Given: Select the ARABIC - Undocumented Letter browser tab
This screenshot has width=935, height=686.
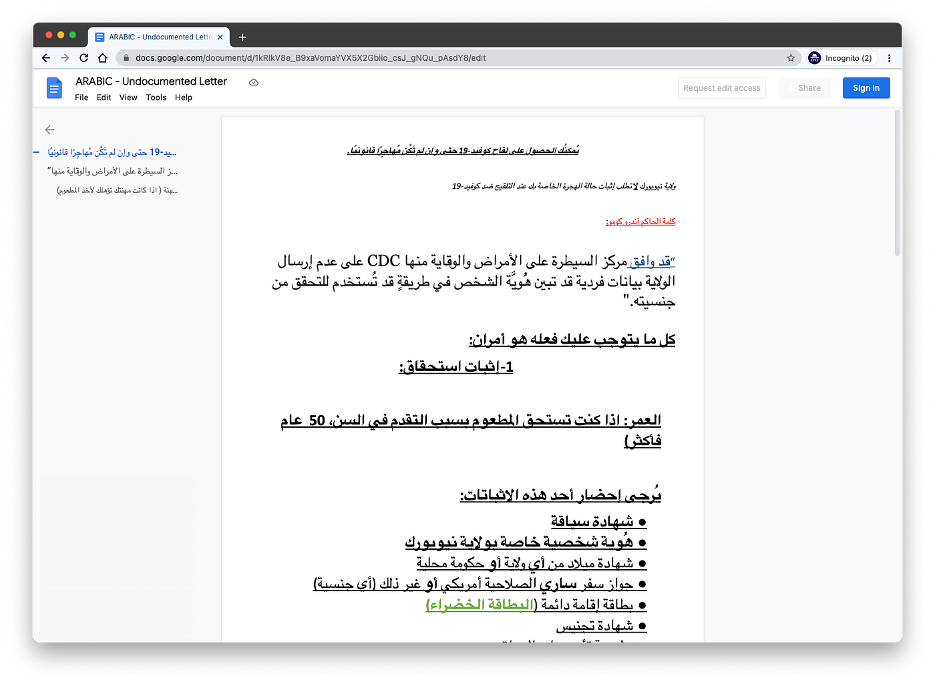Looking at the screenshot, I should (159, 37).
